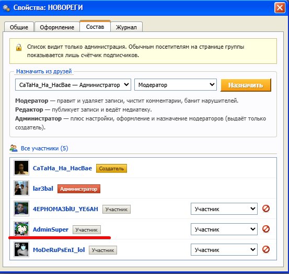The image size is (289, 274).
Task: Click Участник badge next to AdminSuper
Action: click(87, 229)
